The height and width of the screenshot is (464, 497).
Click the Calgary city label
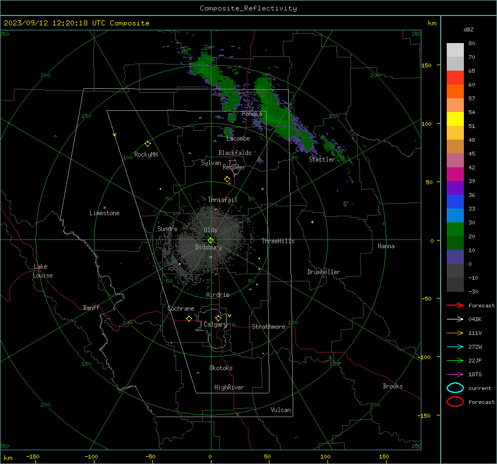coord(215,324)
